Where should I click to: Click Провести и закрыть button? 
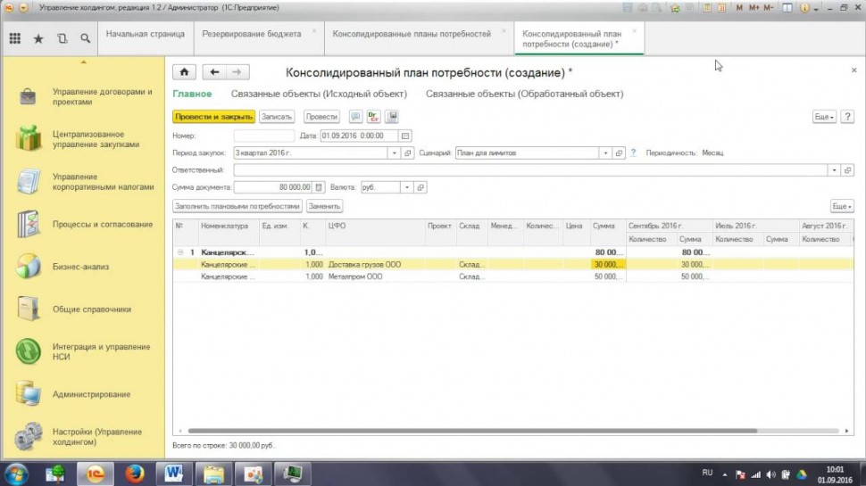(x=213, y=117)
